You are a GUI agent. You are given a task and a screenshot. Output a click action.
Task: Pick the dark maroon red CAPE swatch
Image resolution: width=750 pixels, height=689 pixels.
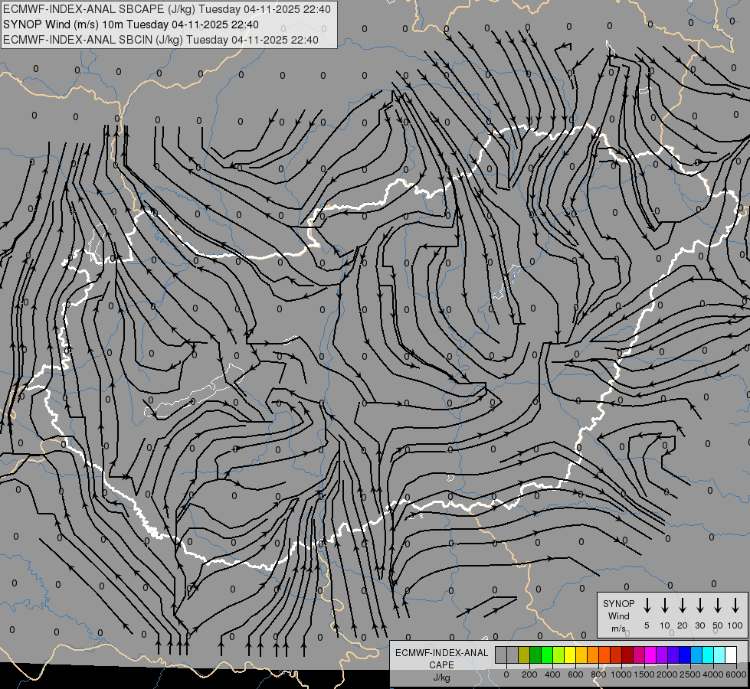point(628,655)
